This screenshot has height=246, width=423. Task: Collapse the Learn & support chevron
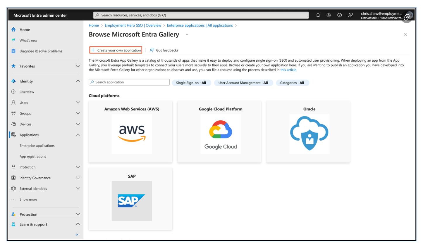tap(78, 224)
